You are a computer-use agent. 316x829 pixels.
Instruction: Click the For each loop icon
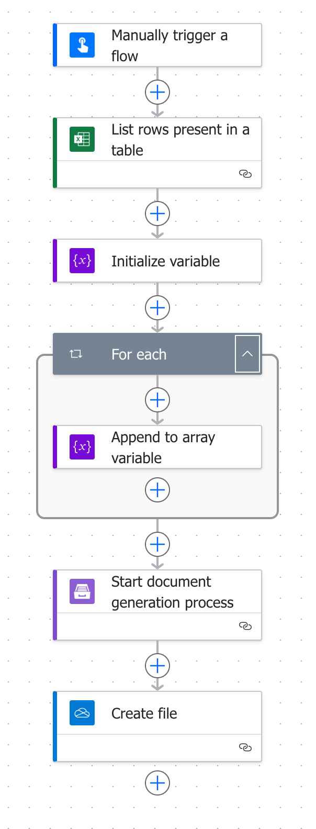pos(76,354)
